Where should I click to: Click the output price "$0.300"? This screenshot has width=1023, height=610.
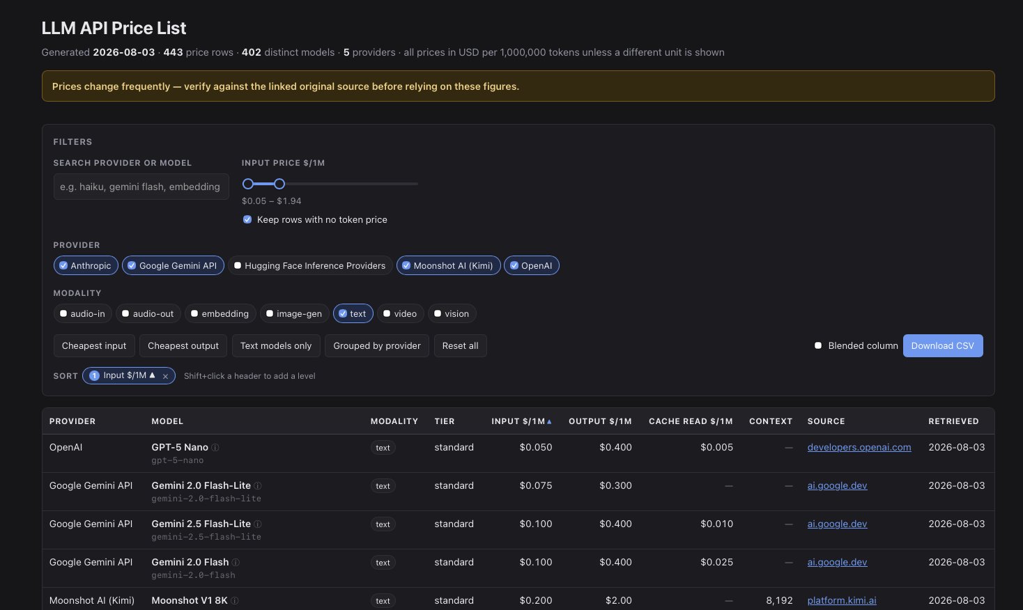[615, 486]
